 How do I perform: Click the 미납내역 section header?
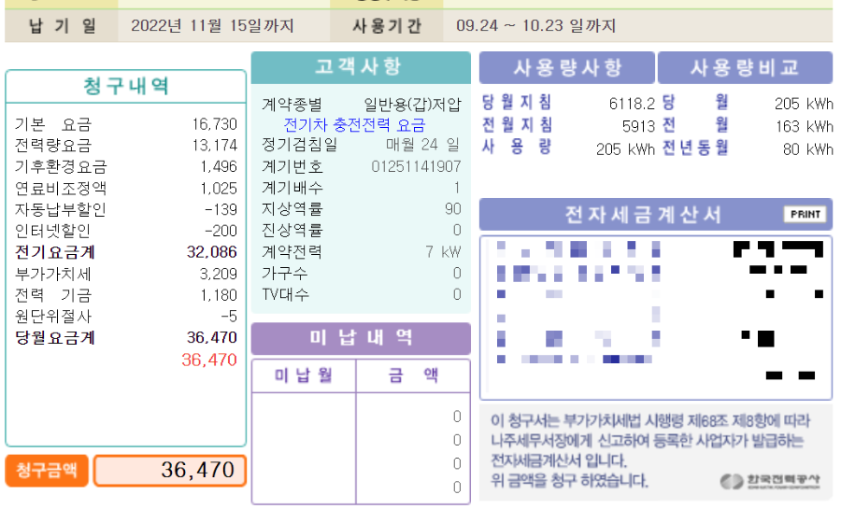pos(361,338)
